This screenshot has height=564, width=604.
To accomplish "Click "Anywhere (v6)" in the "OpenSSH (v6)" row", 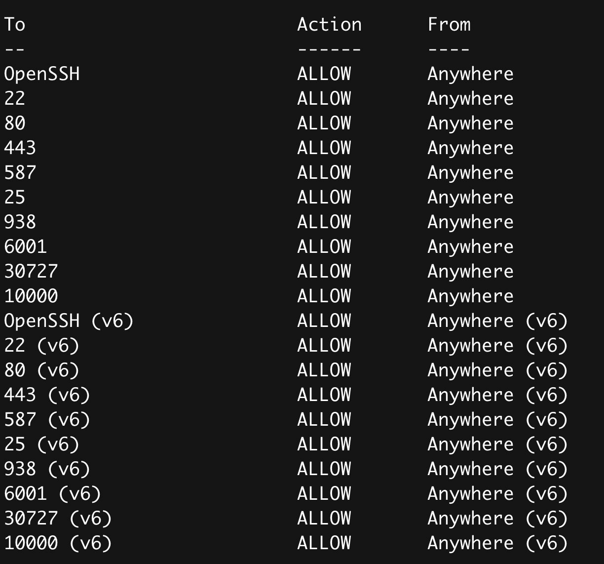I will (497, 321).
